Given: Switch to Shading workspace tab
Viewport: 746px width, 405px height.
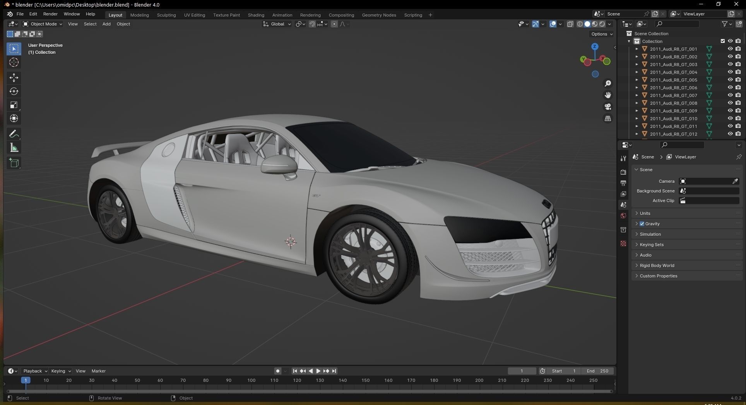Looking at the screenshot, I should point(256,15).
